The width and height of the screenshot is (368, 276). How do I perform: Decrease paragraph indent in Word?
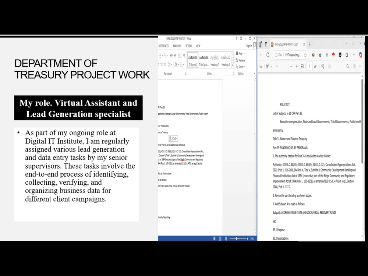pyautogui.click(x=171, y=56)
